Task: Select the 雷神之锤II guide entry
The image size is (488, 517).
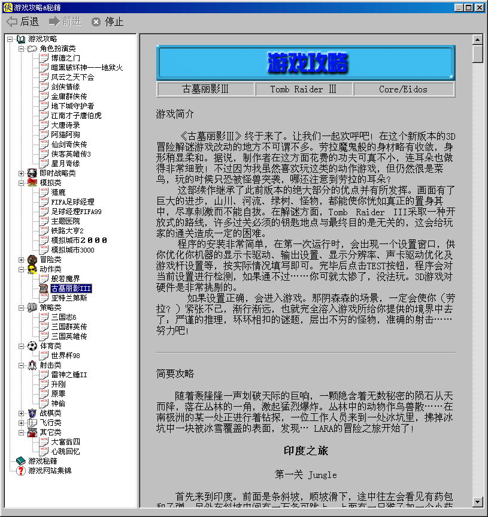Action: [x=69, y=375]
